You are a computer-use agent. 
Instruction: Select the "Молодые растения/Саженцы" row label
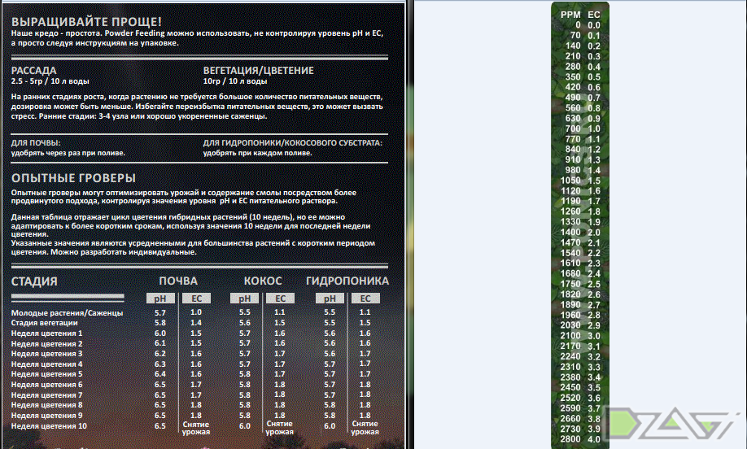(68, 313)
